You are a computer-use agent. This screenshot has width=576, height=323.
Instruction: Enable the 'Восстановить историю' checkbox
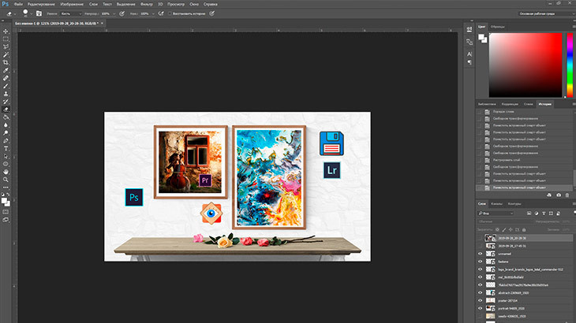[x=169, y=14]
